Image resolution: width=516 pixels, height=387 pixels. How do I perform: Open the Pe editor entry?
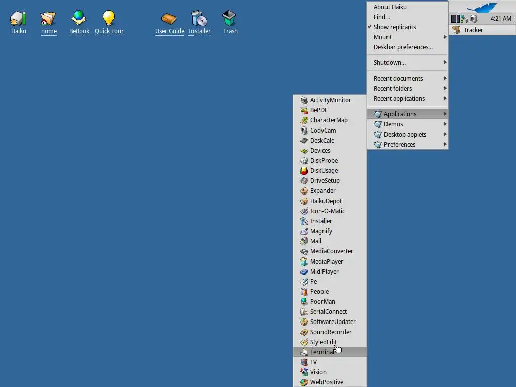pos(330,281)
